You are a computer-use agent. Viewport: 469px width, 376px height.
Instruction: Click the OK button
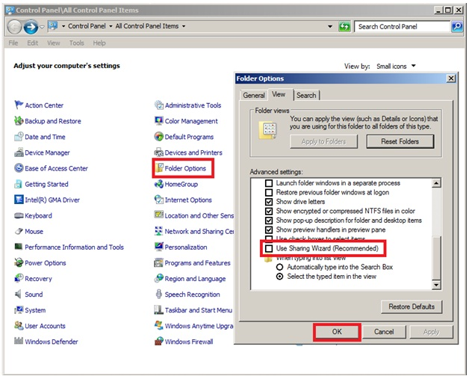[337, 332]
